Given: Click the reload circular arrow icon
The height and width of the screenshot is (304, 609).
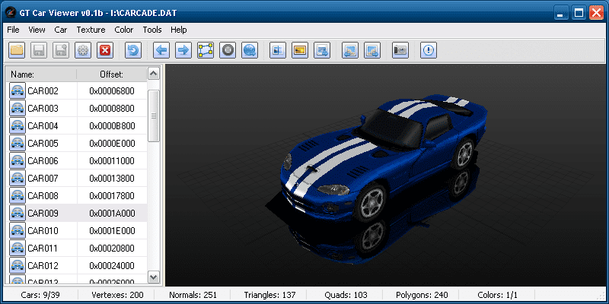Looking at the screenshot, I should [133, 51].
